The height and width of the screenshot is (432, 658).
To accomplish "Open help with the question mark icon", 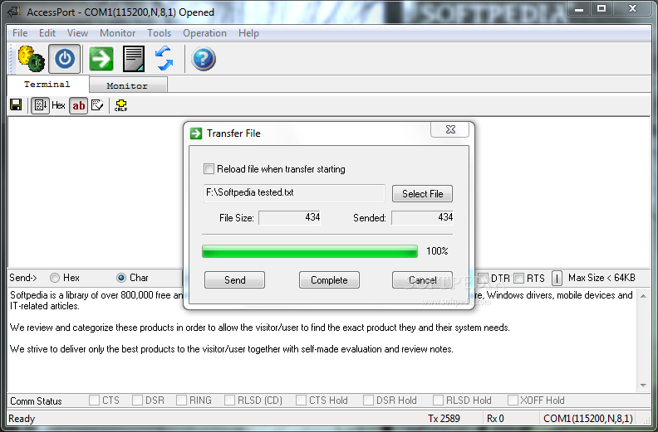I will [204, 59].
